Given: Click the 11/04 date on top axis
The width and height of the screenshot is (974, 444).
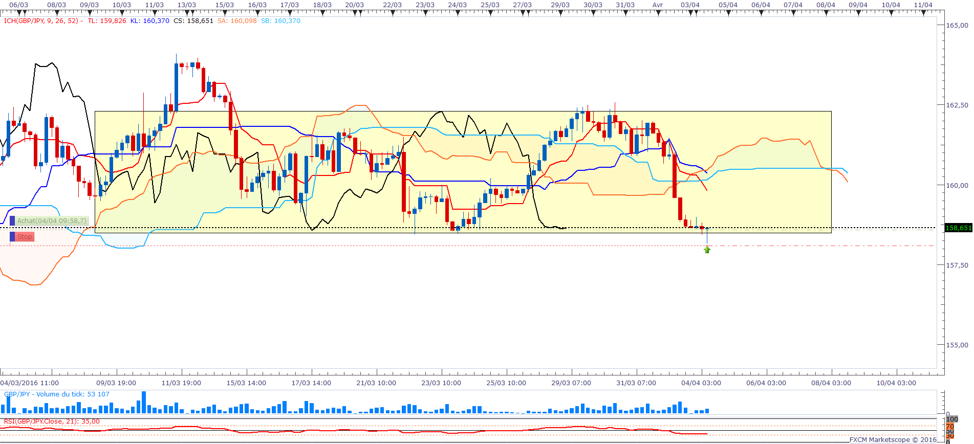Looking at the screenshot, I should pyautogui.click(x=923, y=5).
